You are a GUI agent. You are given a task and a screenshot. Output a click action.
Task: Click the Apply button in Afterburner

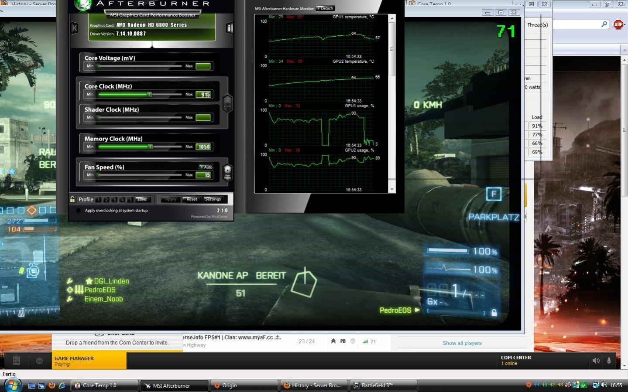tap(171, 199)
